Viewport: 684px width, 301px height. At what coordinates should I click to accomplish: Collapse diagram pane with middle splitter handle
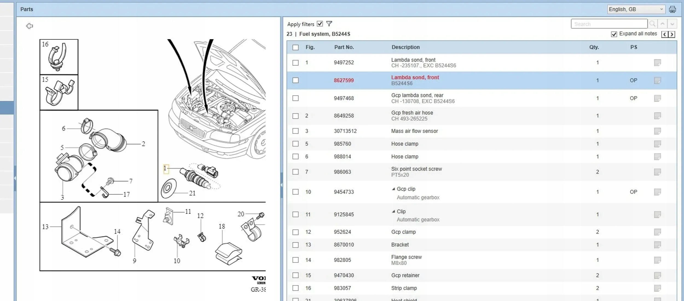click(x=282, y=185)
